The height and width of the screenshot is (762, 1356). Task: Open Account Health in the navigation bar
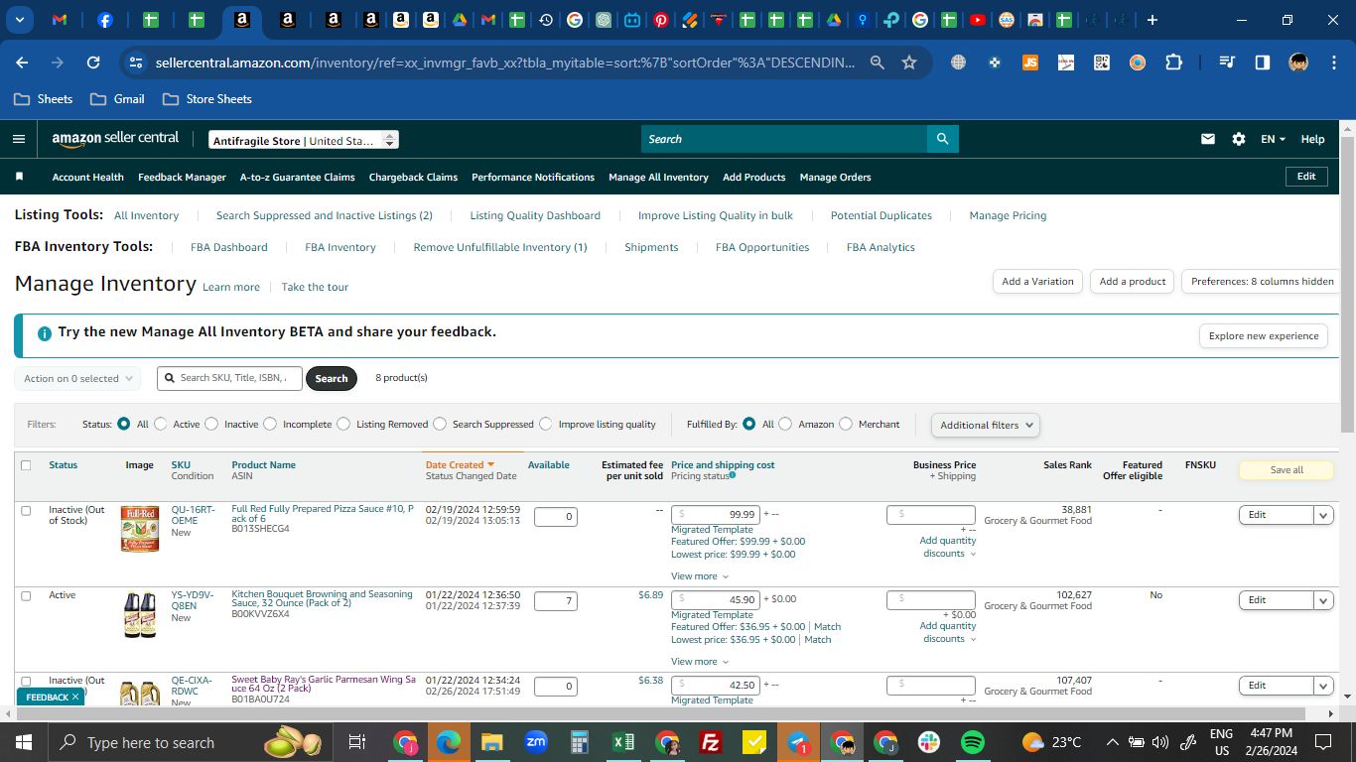(x=88, y=177)
